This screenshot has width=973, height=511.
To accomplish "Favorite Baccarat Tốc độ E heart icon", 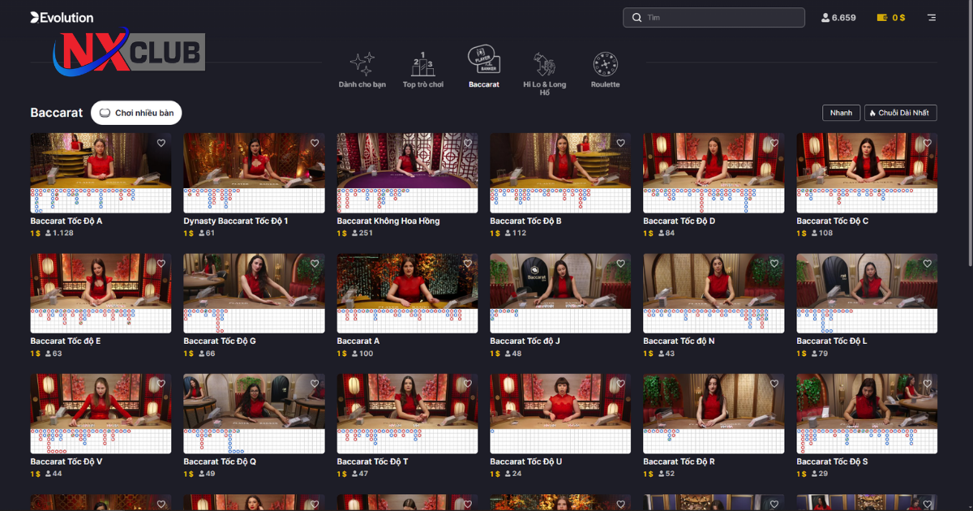I will coord(161,264).
